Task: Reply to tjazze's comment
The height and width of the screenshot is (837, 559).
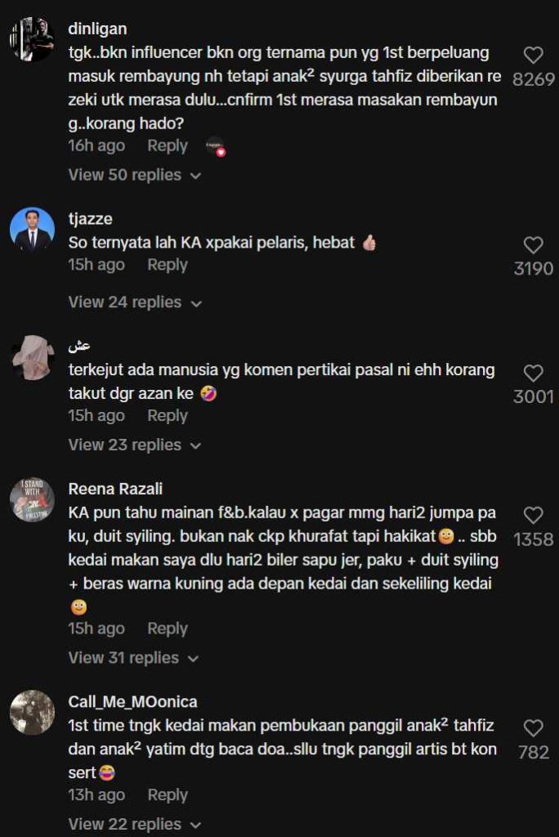Action: pyautogui.click(x=168, y=265)
